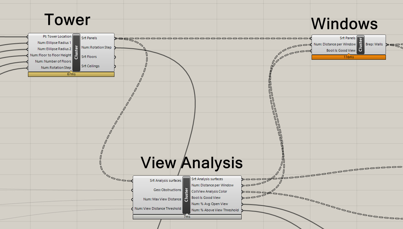Click the Num: View Distance Threshold input
Image resolution: width=403 pixels, height=229 pixels.
click(158, 209)
